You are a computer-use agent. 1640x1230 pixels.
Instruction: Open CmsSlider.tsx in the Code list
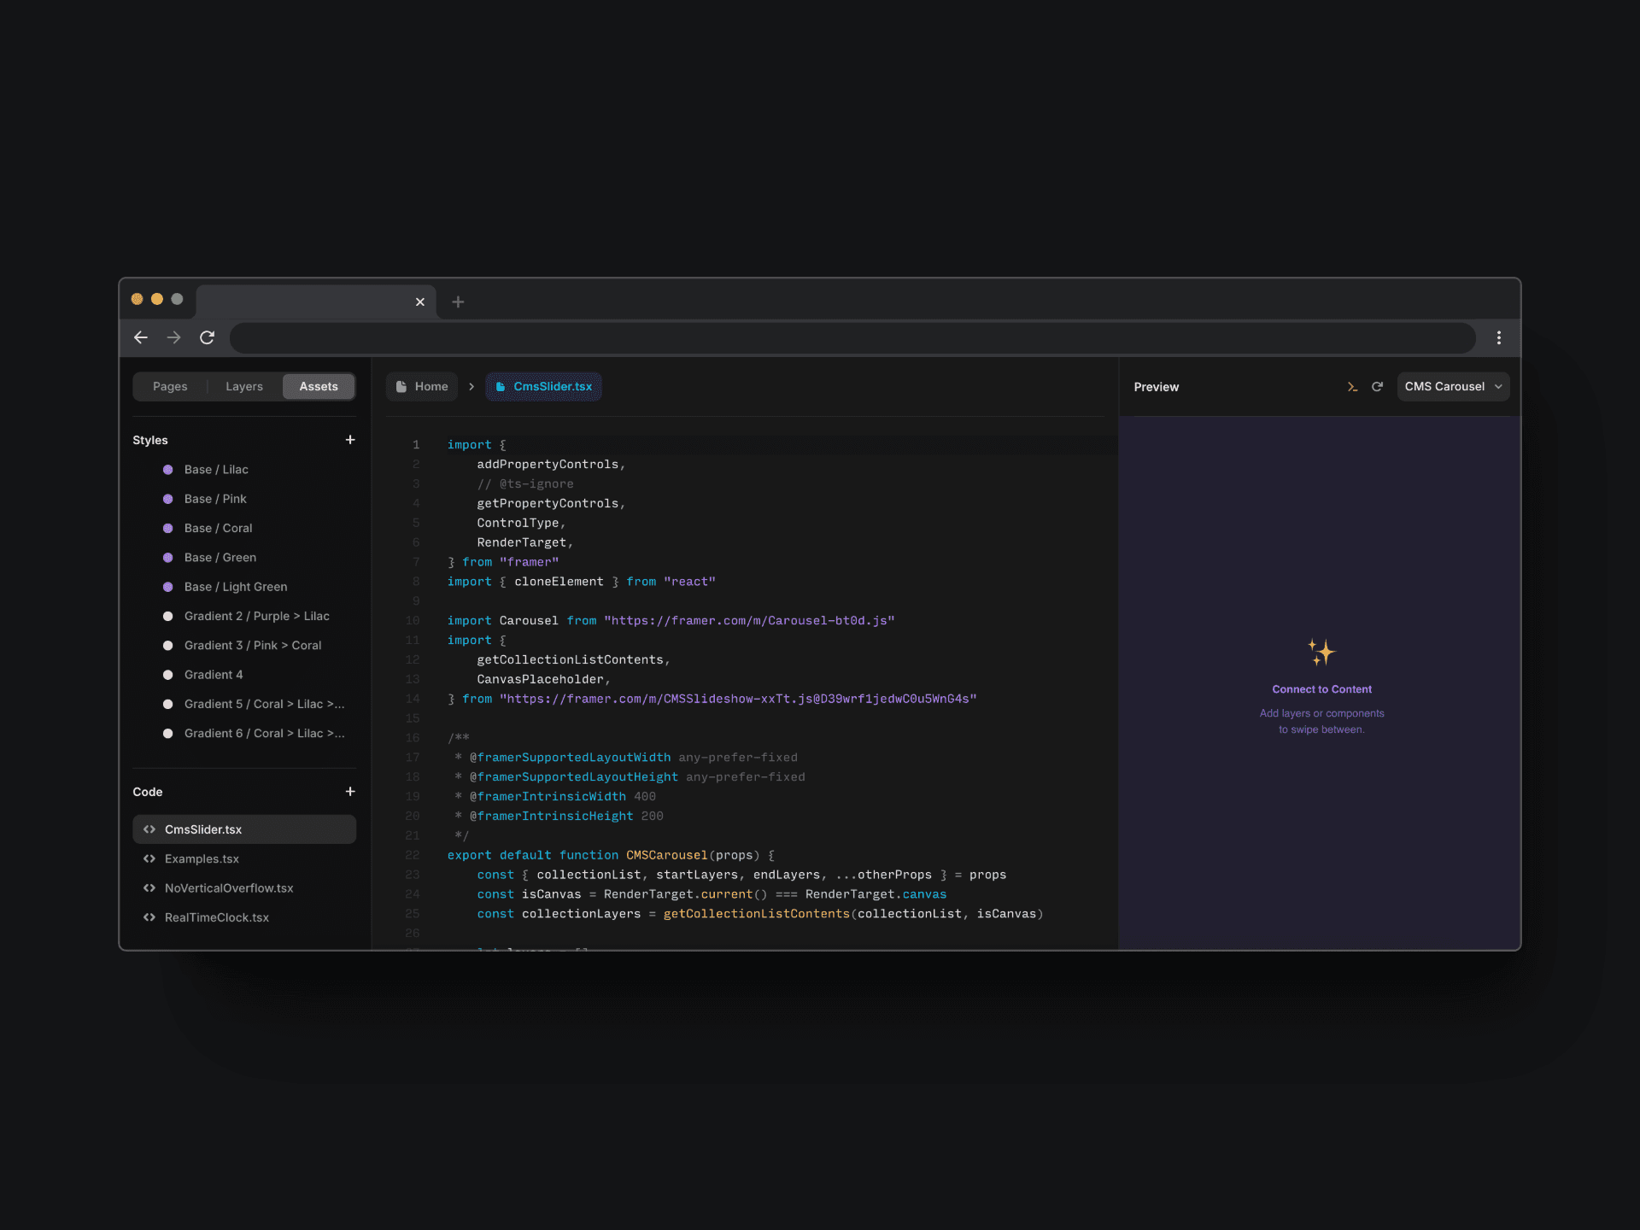coord(244,829)
